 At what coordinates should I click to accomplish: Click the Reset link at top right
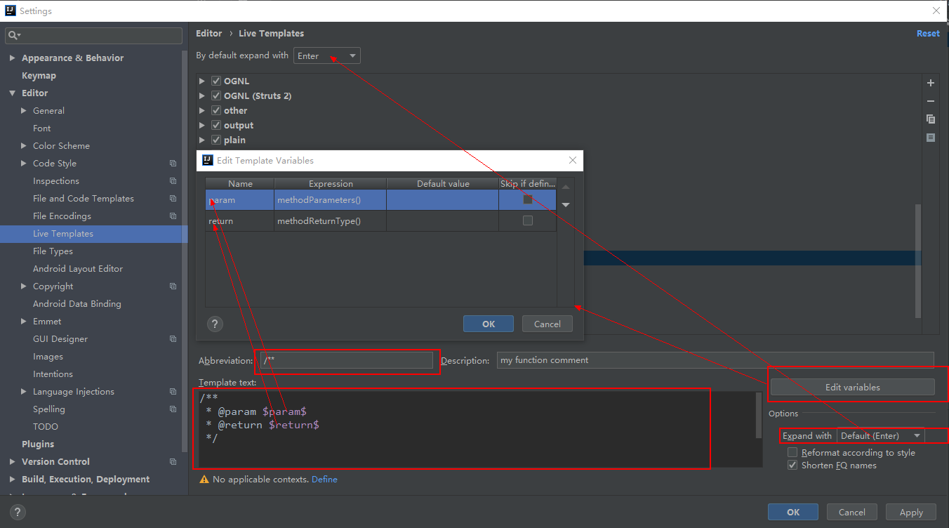(x=928, y=33)
